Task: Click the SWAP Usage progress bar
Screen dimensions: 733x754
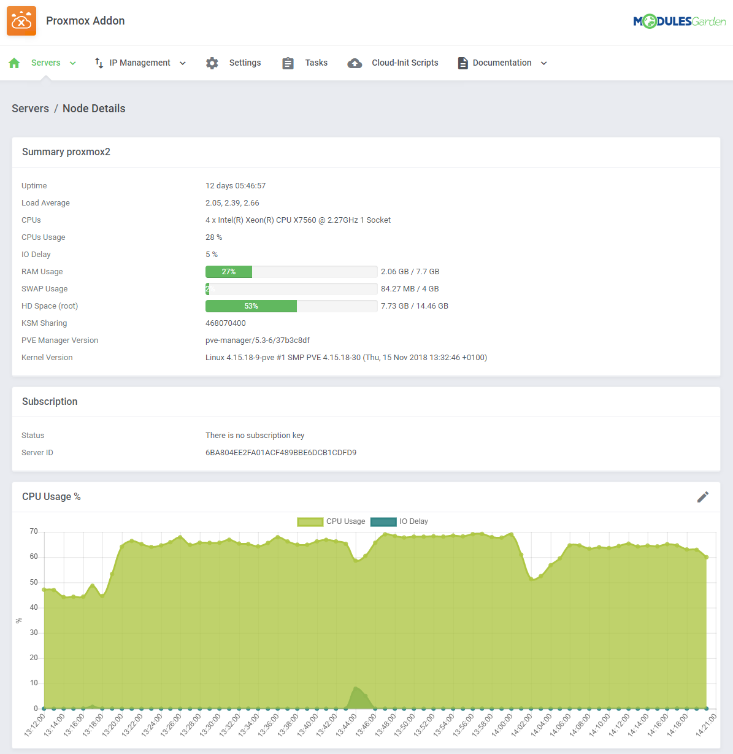Action: click(x=291, y=289)
